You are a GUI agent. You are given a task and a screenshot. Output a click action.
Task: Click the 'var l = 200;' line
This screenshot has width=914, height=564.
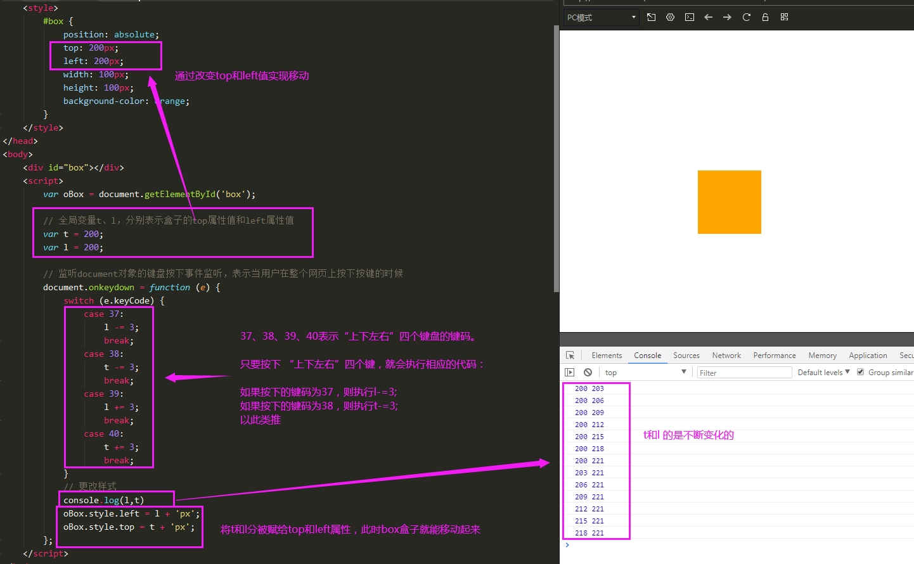tap(73, 247)
